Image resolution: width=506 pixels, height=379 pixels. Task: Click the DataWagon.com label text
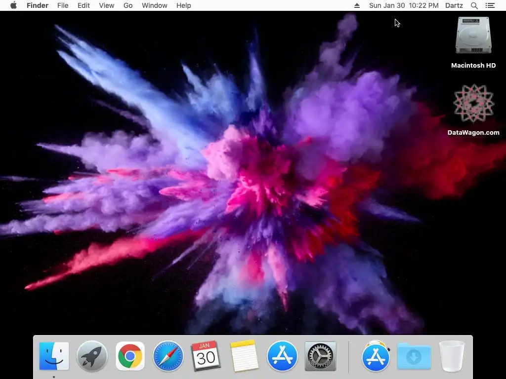[473, 132]
